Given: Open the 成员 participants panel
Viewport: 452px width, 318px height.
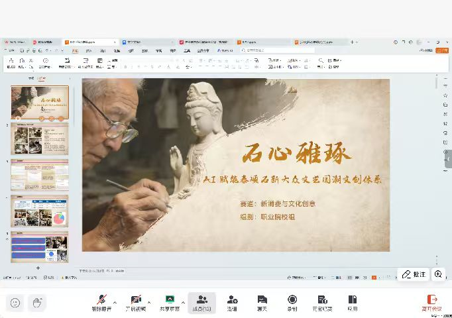Looking at the screenshot, I should point(201,302).
